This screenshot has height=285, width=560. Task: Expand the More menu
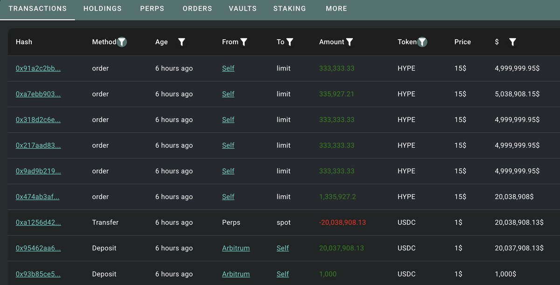click(x=336, y=8)
